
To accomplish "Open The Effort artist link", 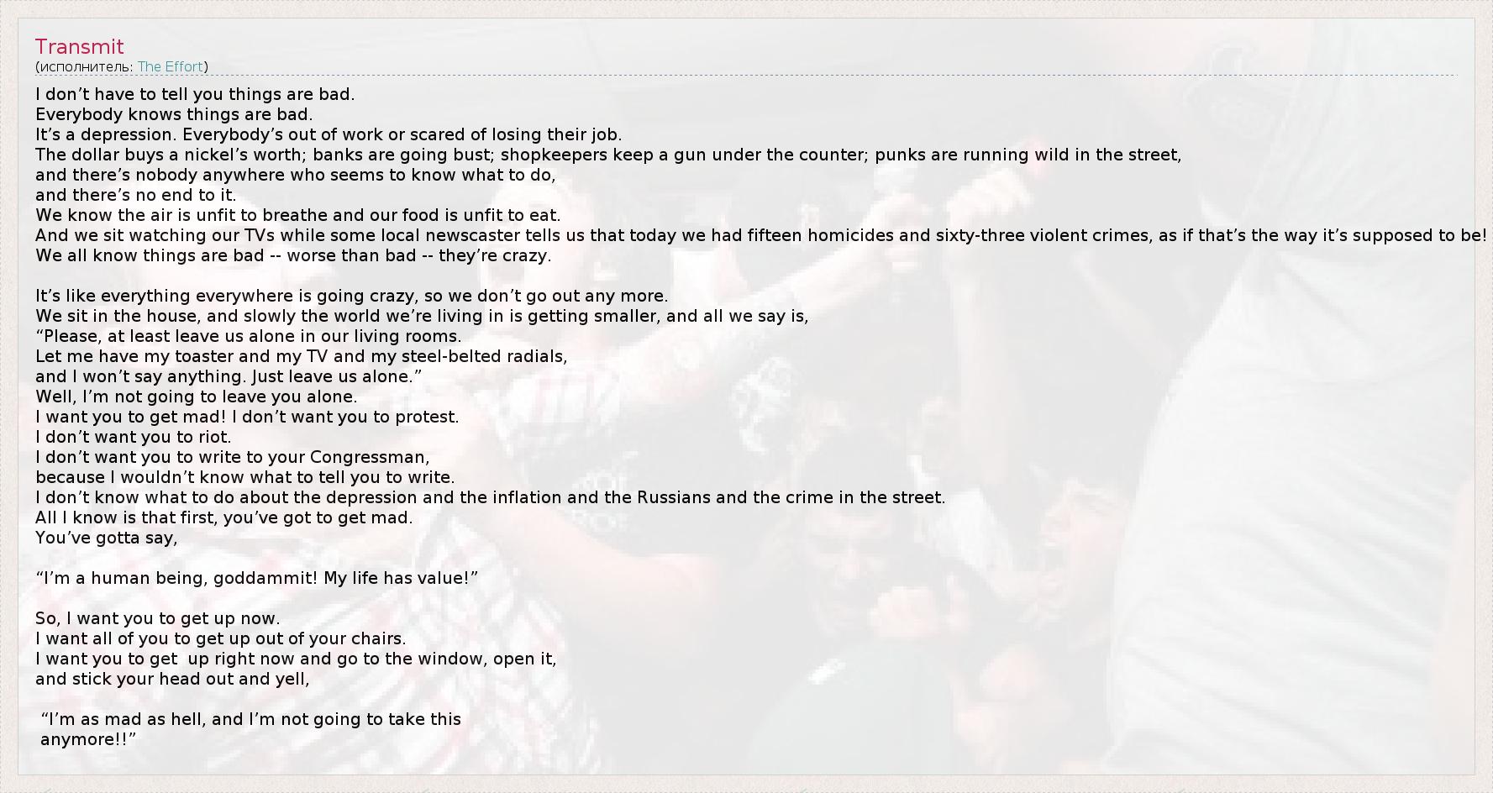I will (170, 66).
